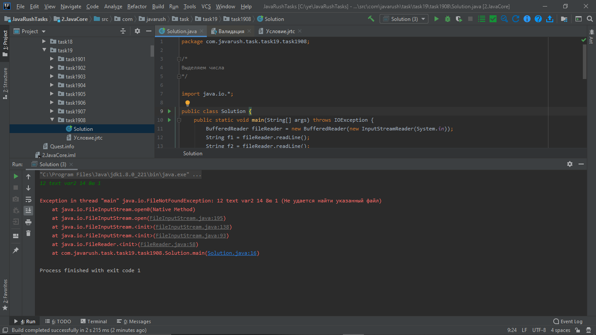
Task: Move up the stack trace arrow
Action: [x=28, y=177]
